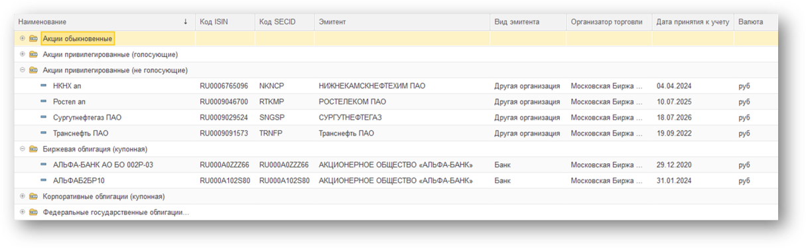Collapse the Акции привилегированные (не голосующие) group
The image size is (806, 248).
(x=23, y=70)
